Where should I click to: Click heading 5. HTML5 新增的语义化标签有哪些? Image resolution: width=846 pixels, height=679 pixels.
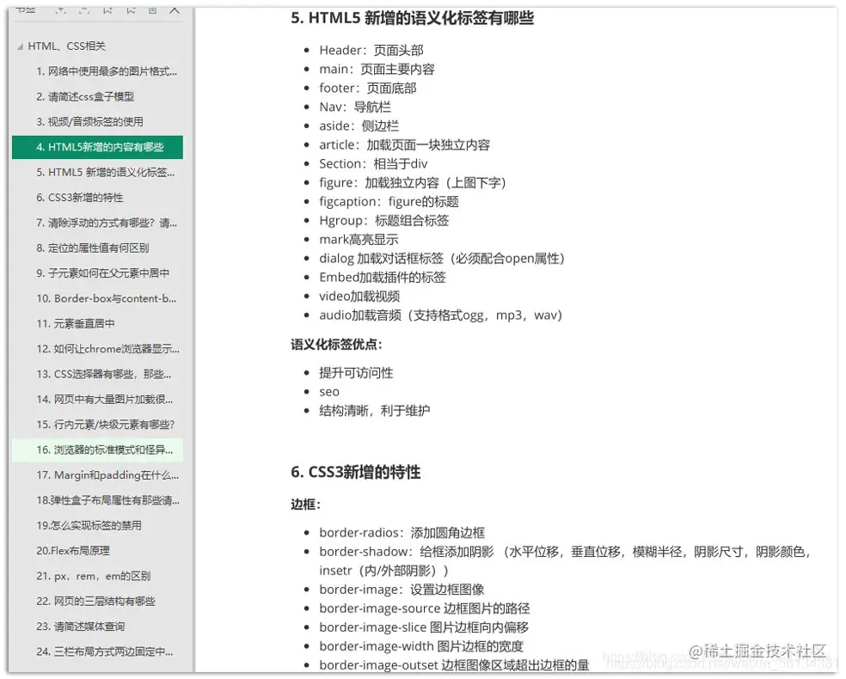pos(412,18)
